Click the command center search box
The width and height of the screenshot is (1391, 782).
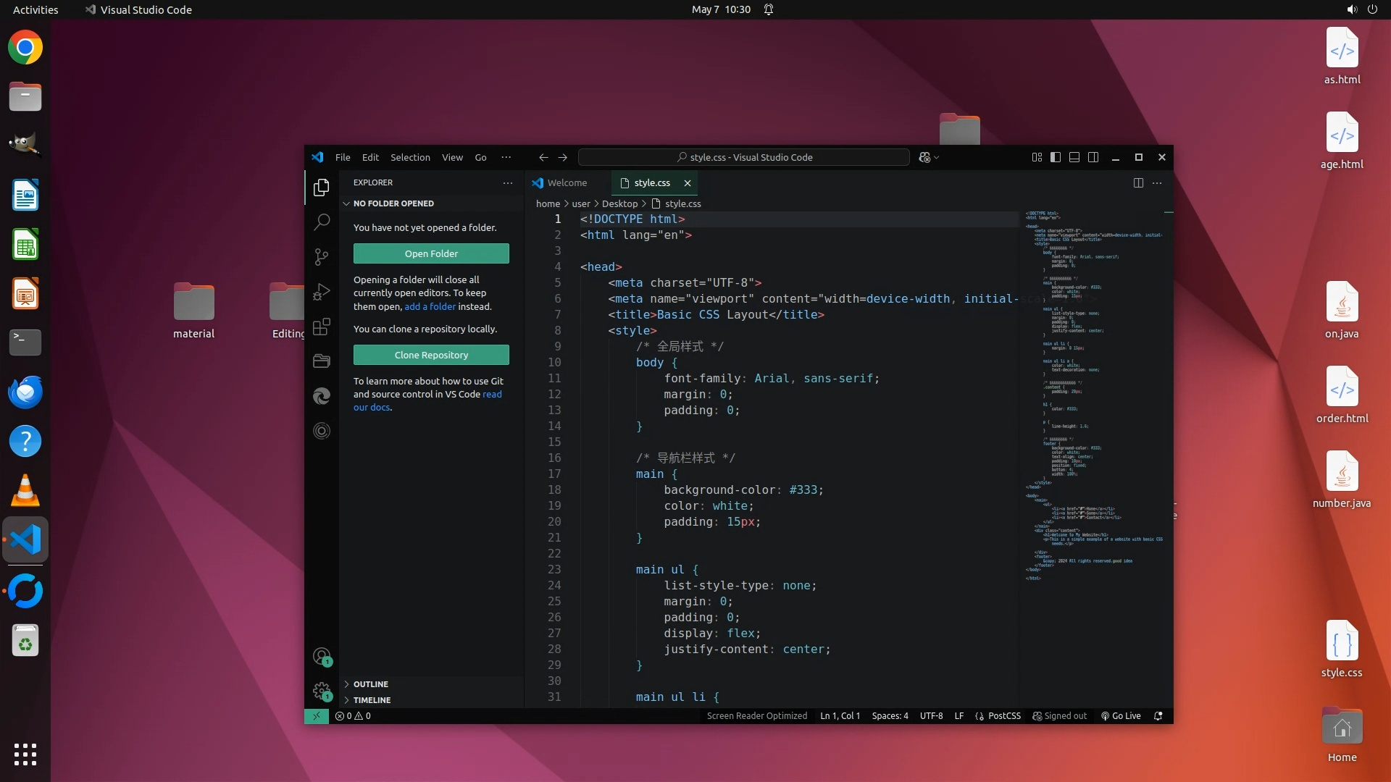[744, 157]
